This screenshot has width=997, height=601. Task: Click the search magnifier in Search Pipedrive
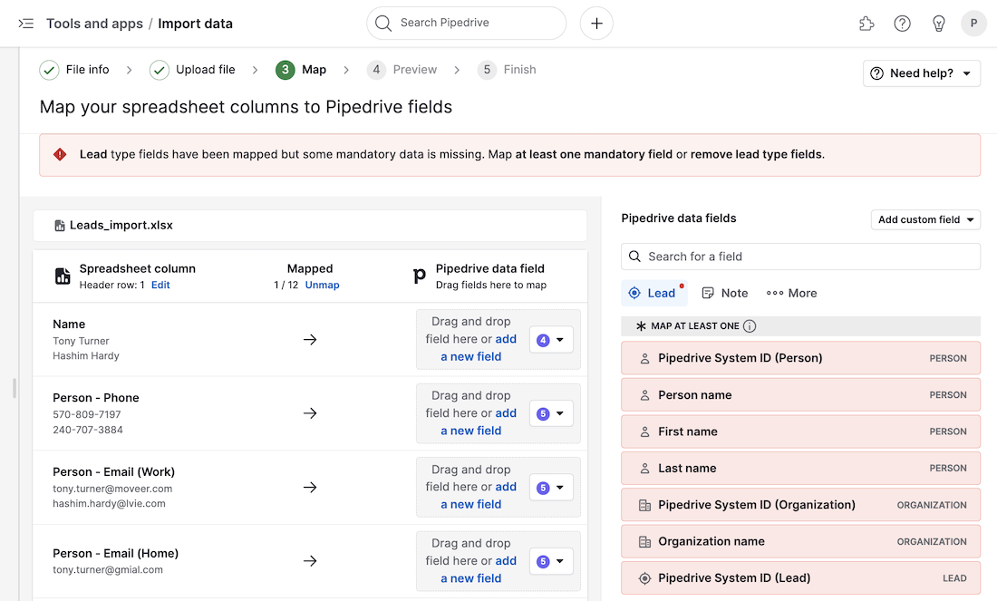[x=383, y=24]
